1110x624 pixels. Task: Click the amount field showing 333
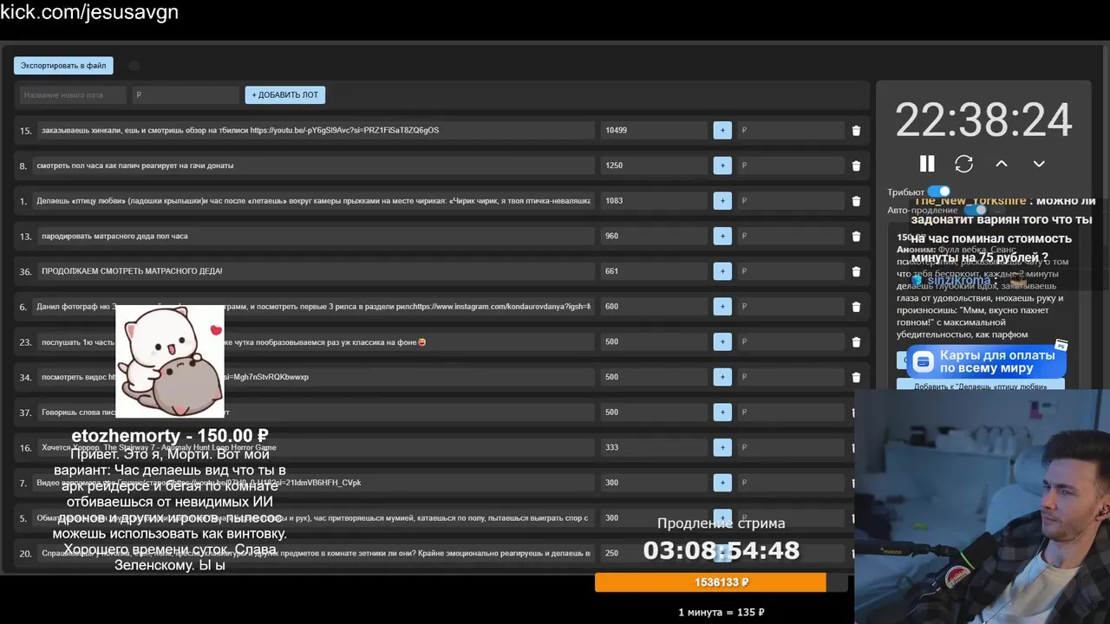pos(655,447)
